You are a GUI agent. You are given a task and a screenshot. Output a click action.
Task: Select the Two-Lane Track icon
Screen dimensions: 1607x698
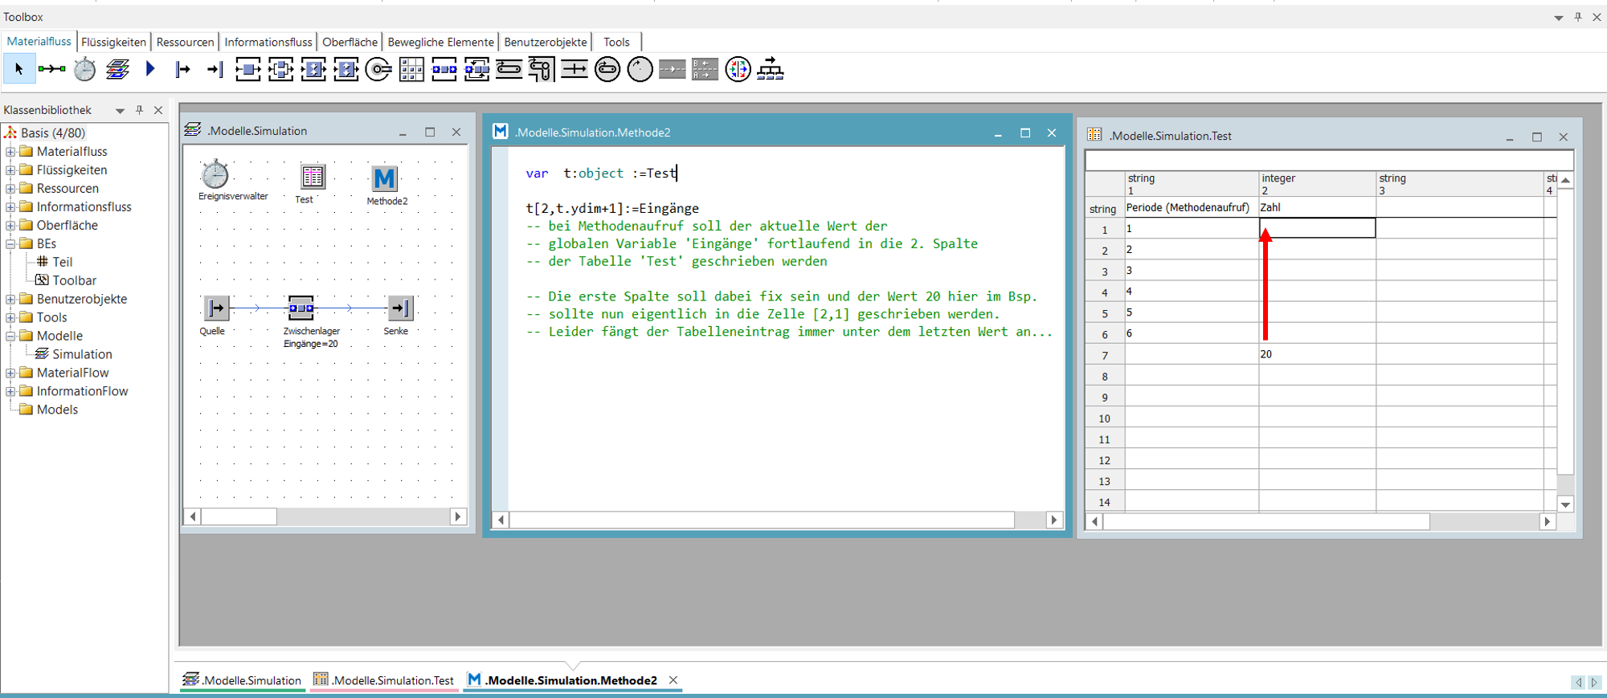pyautogui.click(x=705, y=70)
